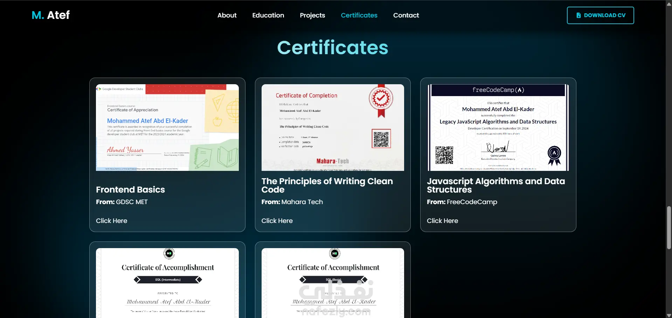Viewport: 672px width, 318px height.
Task: Open the SQL (Intermediate) accomplishment certificate image
Action: [167, 283]
